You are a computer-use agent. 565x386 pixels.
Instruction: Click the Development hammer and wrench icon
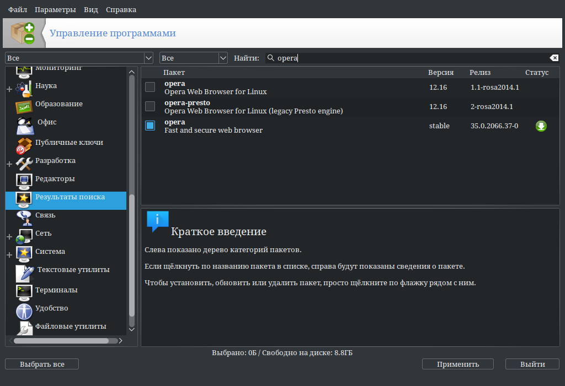[x=24, y=164]
